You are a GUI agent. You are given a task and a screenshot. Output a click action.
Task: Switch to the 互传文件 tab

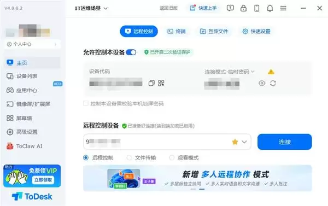pyautogui.click(x=214, y=31)
